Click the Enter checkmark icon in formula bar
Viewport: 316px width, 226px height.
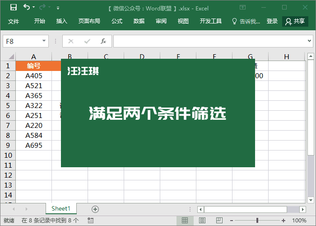click(87, 41)
